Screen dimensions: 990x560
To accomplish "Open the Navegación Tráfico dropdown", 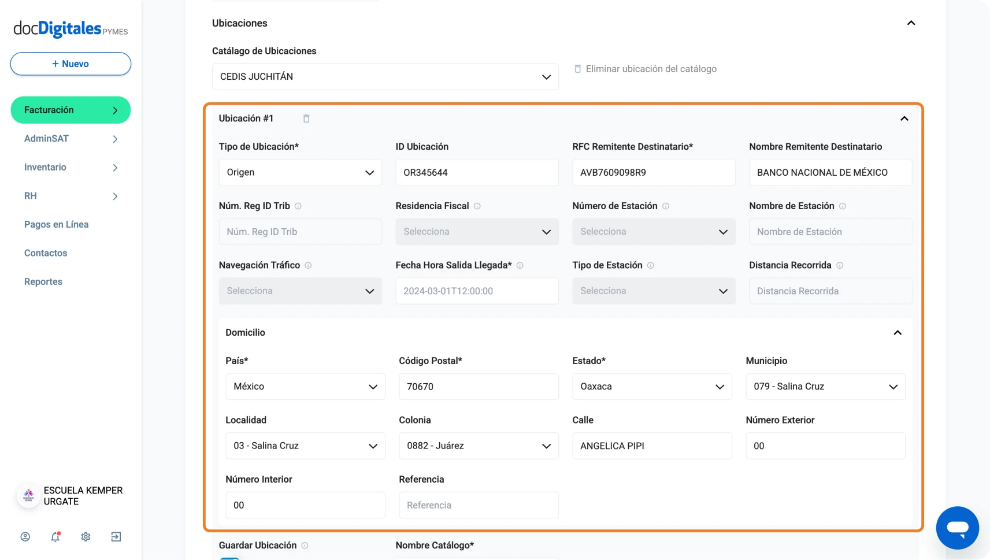I will [x=301, y=291].
